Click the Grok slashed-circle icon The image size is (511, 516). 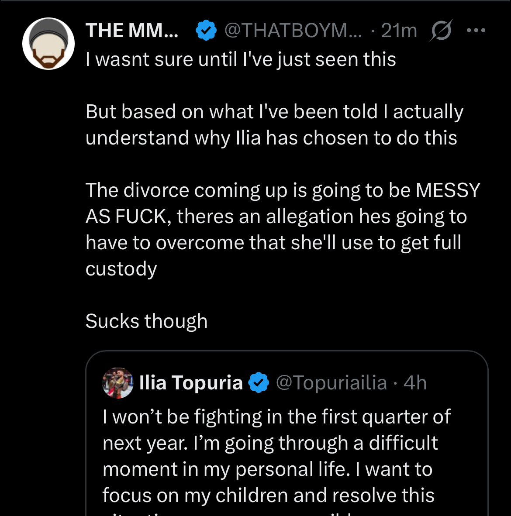click(x=441, y=31)
